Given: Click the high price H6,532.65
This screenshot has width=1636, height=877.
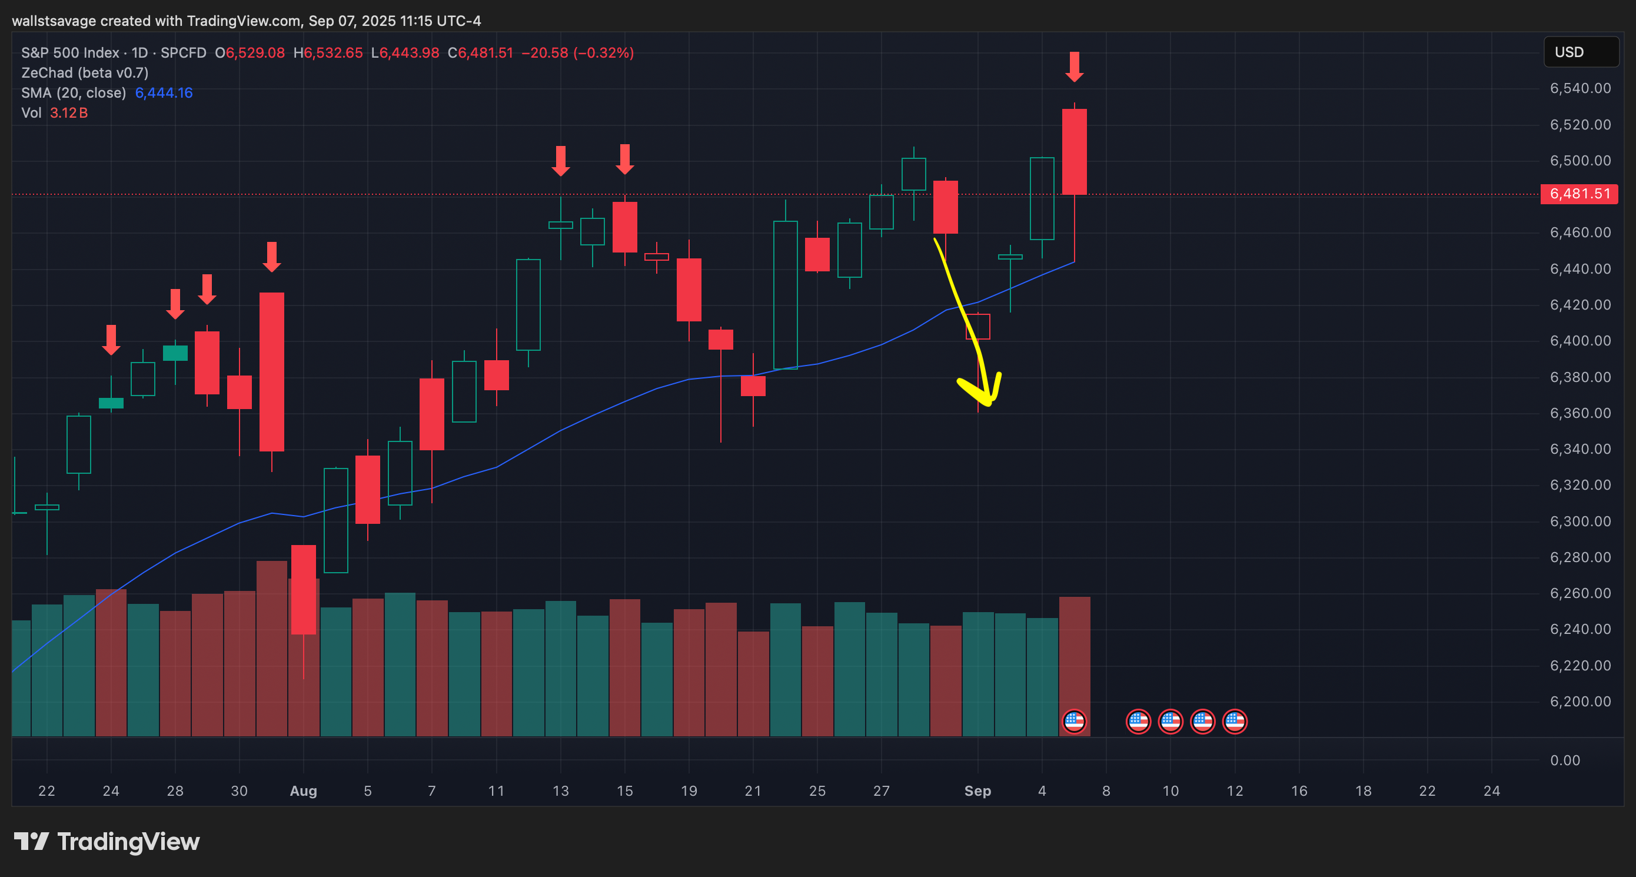Looking at the screenshot, I should click(328, 53).
